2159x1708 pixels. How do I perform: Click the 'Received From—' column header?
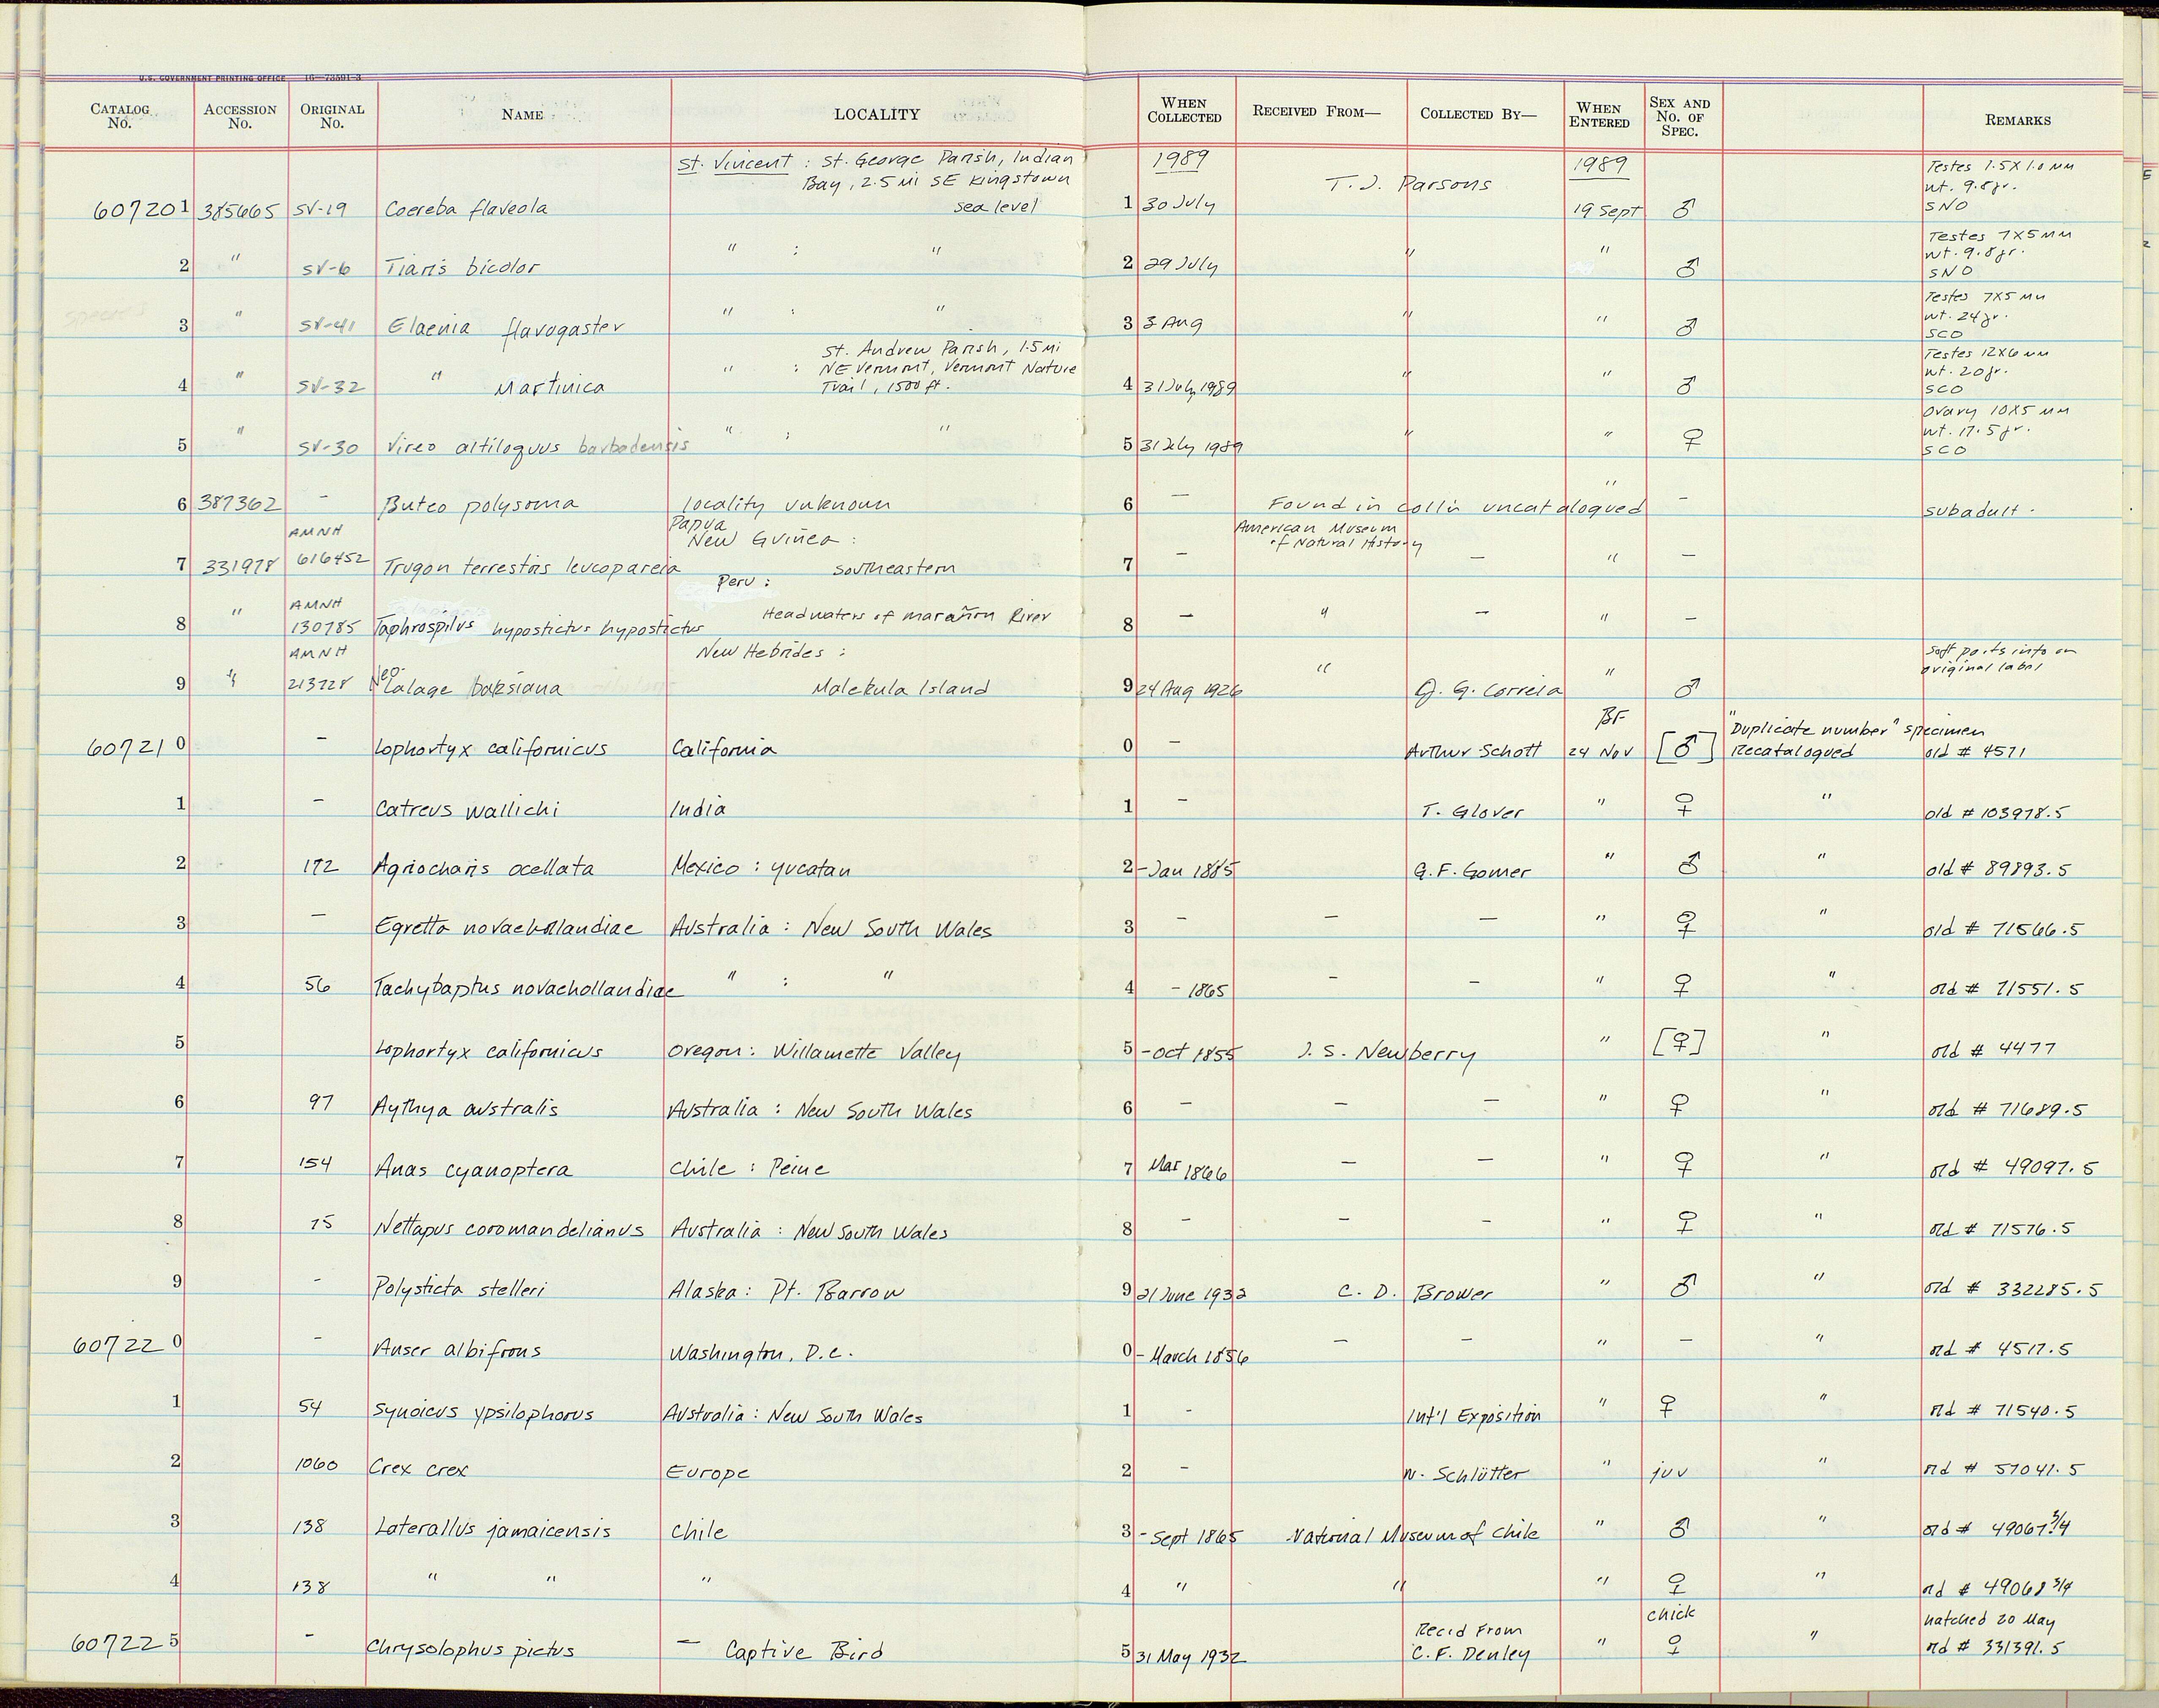[1316, 111]
